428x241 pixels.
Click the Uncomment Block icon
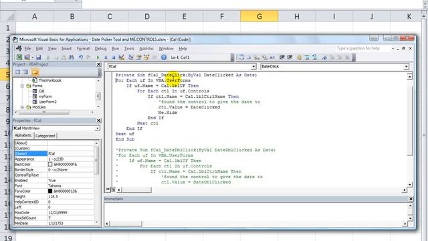(315, 57)
